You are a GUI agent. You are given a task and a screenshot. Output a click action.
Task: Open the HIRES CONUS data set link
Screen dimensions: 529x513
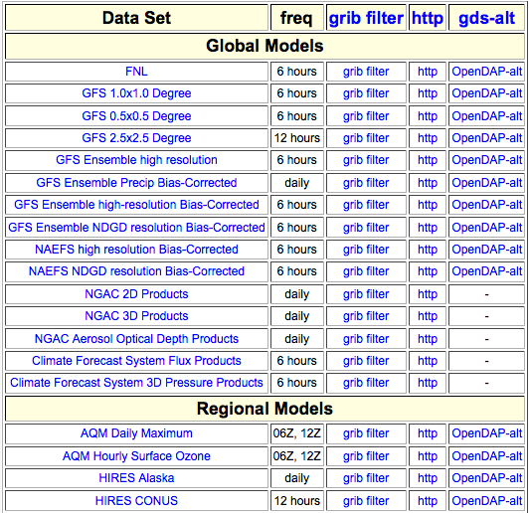[136, 501]
